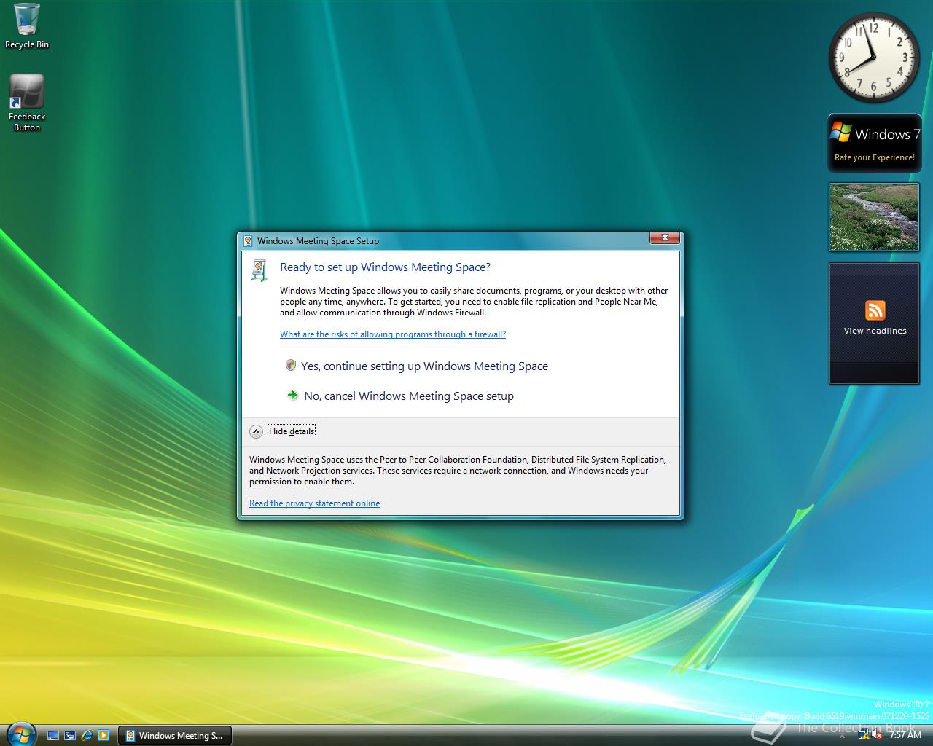The height and width of the screenshot is (746, 933).
Task: Click the slideshow picture gadget thumbnail
Action: [874, 216]
